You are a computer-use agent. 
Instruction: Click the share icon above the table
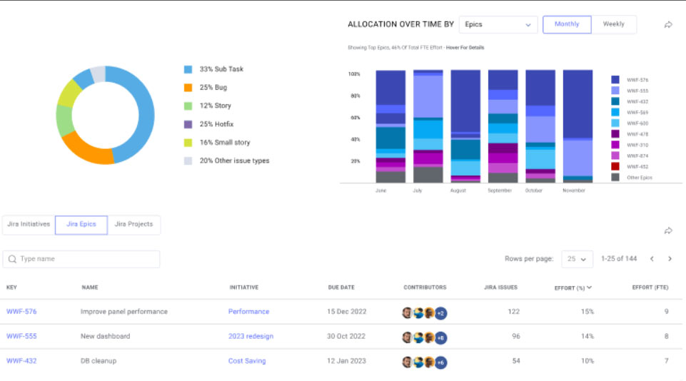(x=668, y=230)
